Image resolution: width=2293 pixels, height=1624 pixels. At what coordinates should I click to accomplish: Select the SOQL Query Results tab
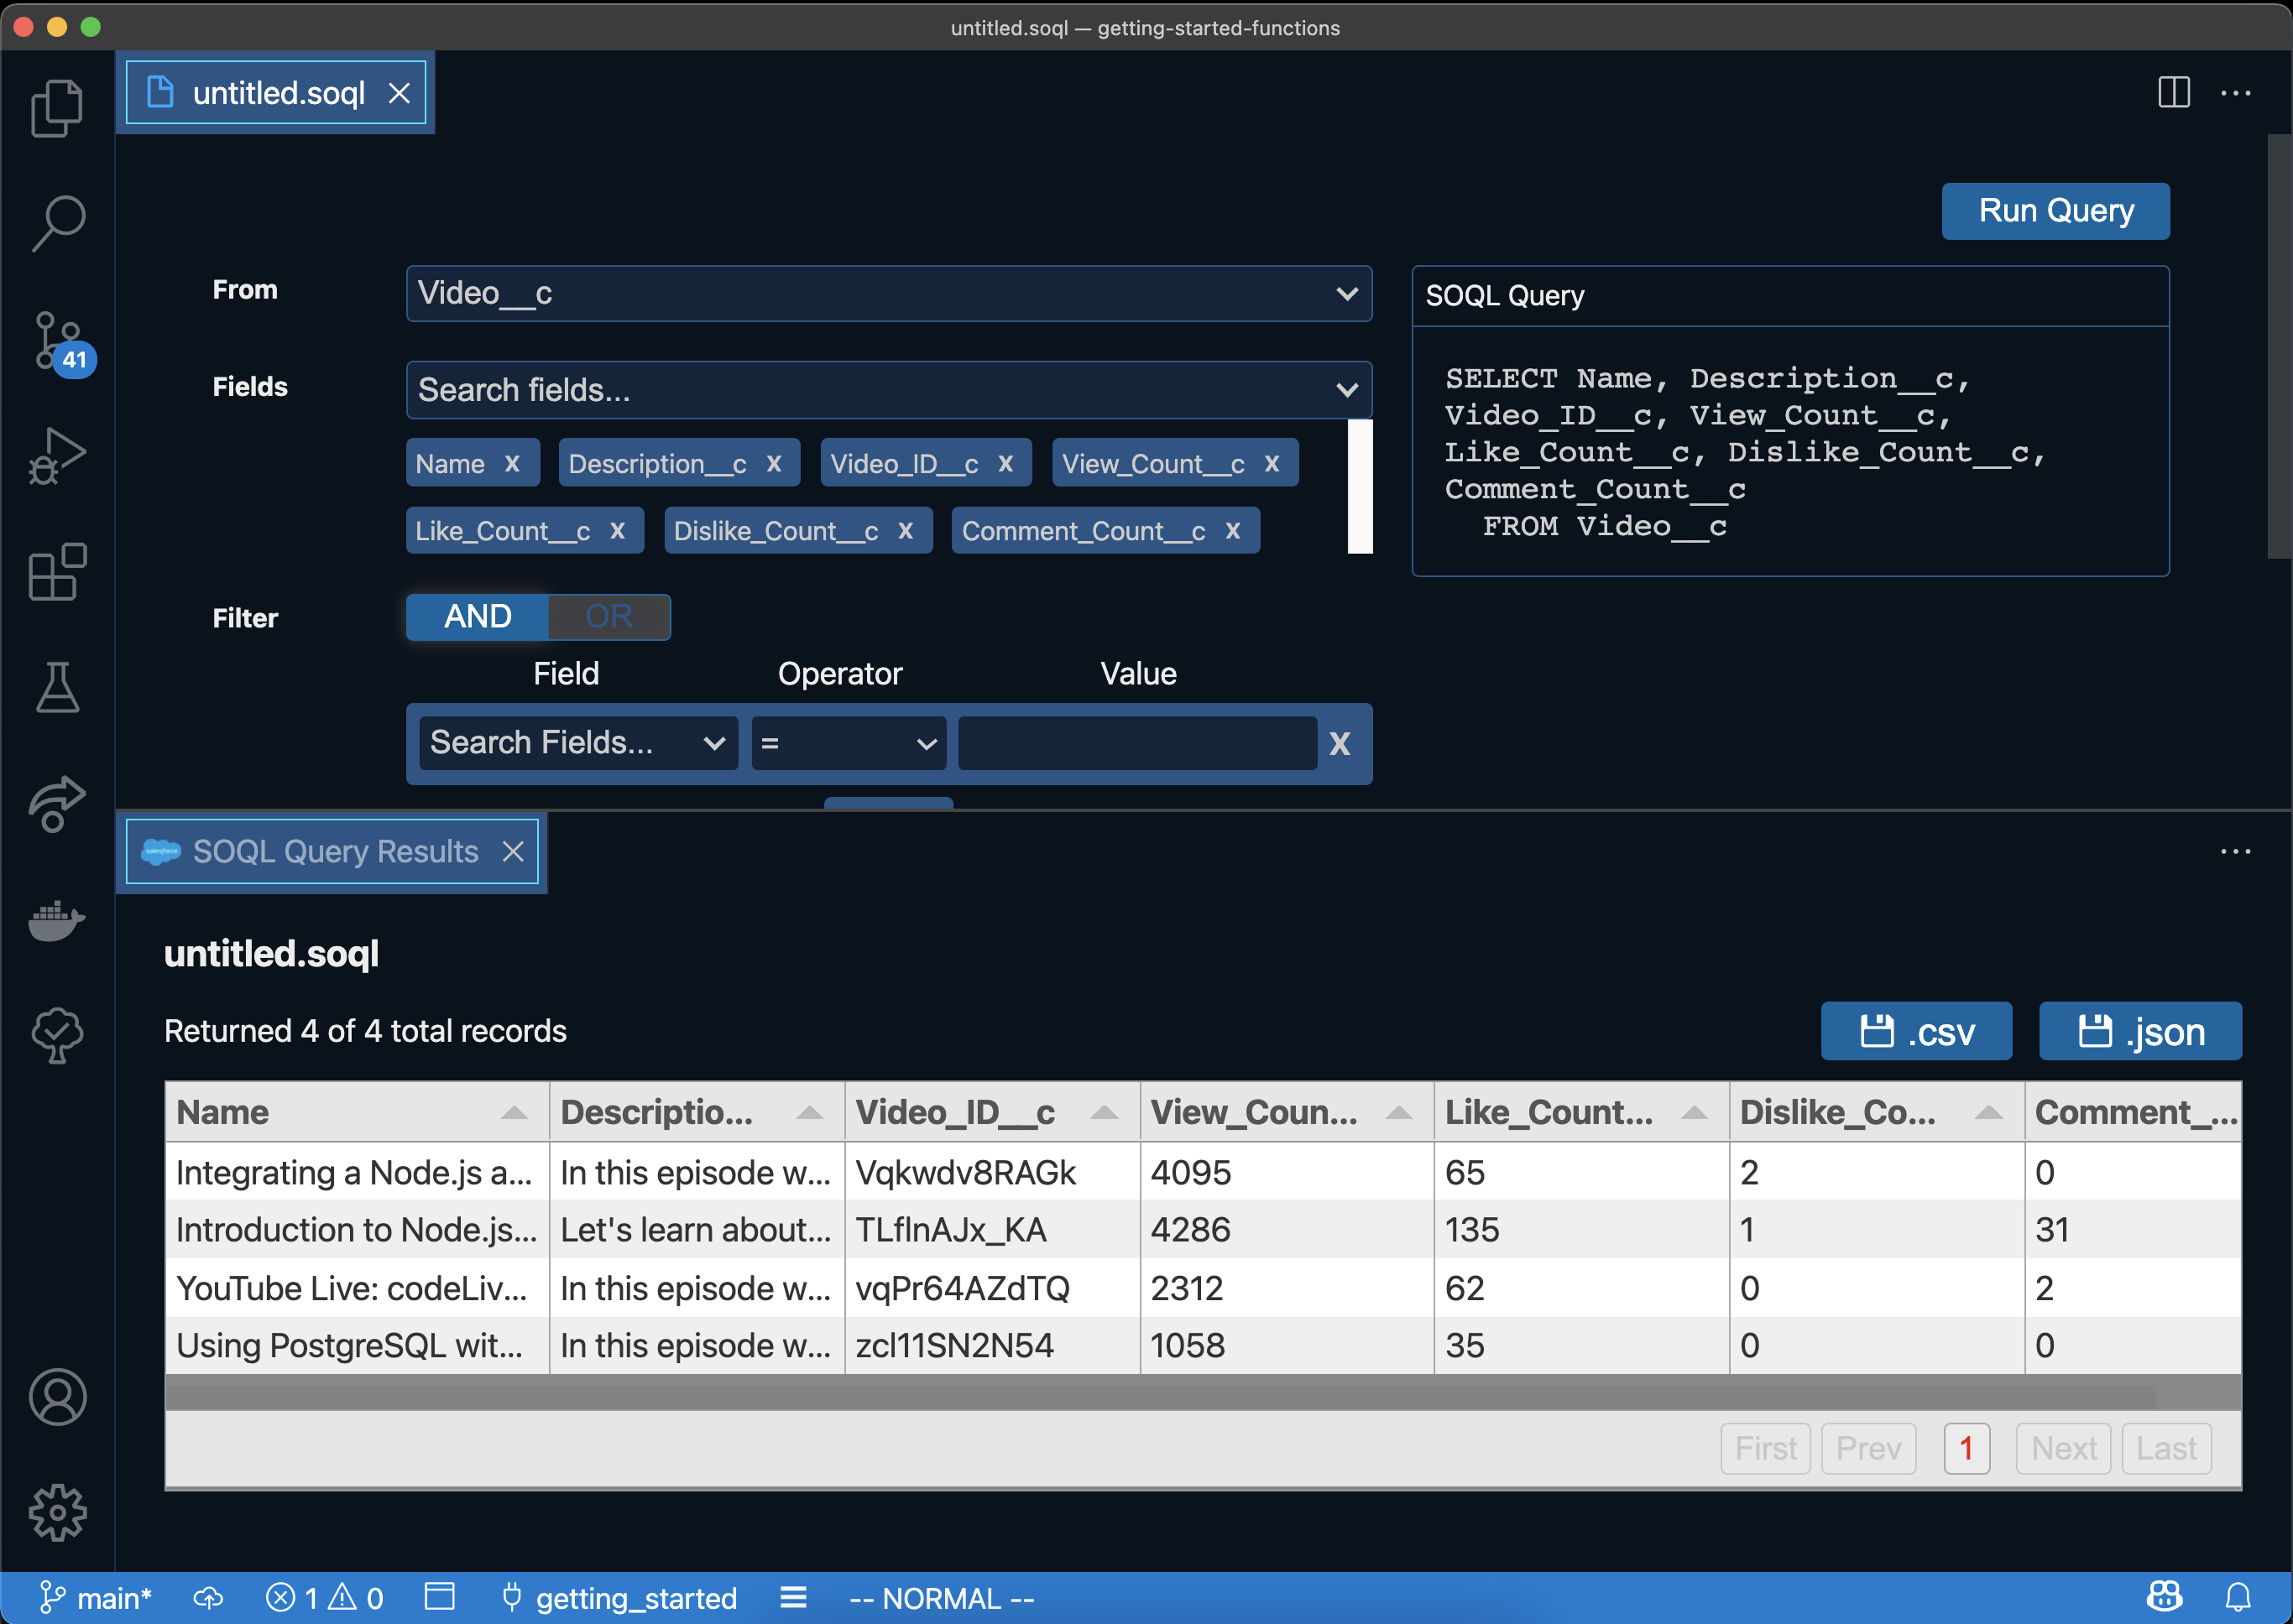coord(332,851)
